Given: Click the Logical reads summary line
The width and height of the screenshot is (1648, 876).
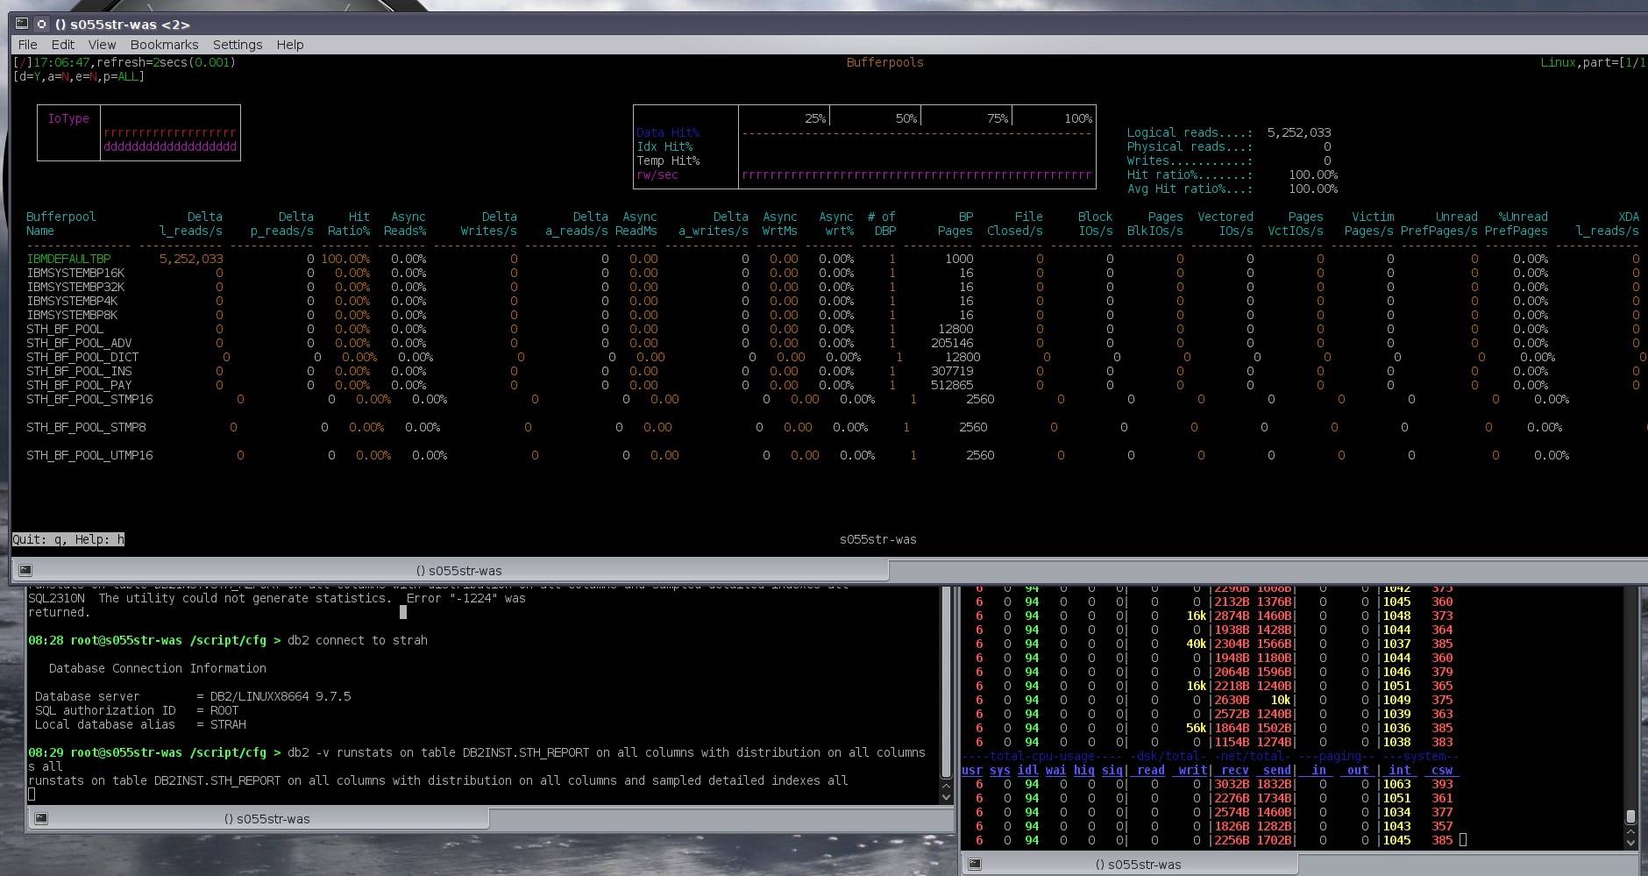Looking at the screenshot, I should click(x=1229, y=132).
